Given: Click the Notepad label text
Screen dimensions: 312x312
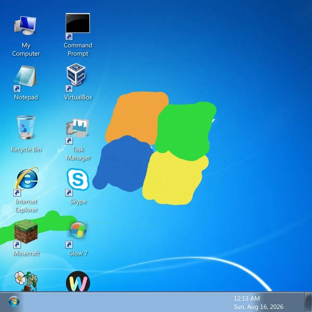Looking at the screenshot, I should pyautogui.click(x=26, y=97).
